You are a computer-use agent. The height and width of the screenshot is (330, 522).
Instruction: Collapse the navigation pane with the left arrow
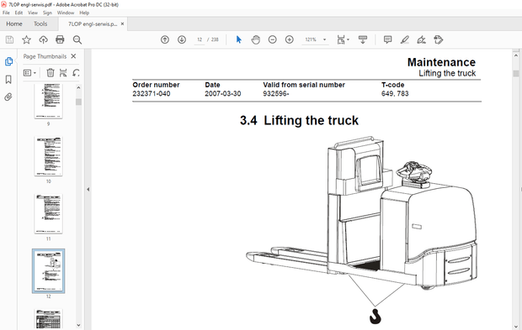88,189
